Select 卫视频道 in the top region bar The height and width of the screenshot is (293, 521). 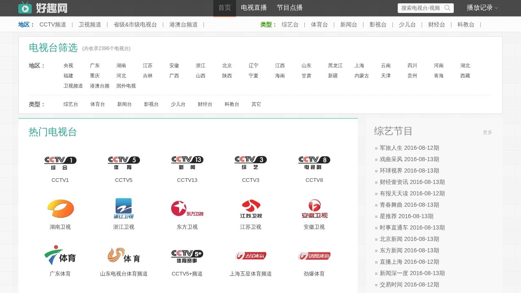[90, 24]
